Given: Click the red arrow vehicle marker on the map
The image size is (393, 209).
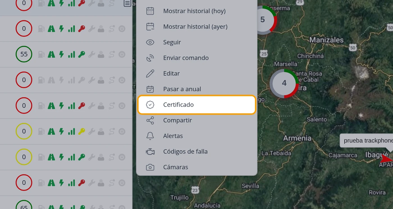Looking at the screenshot, I should pos(387,159).
